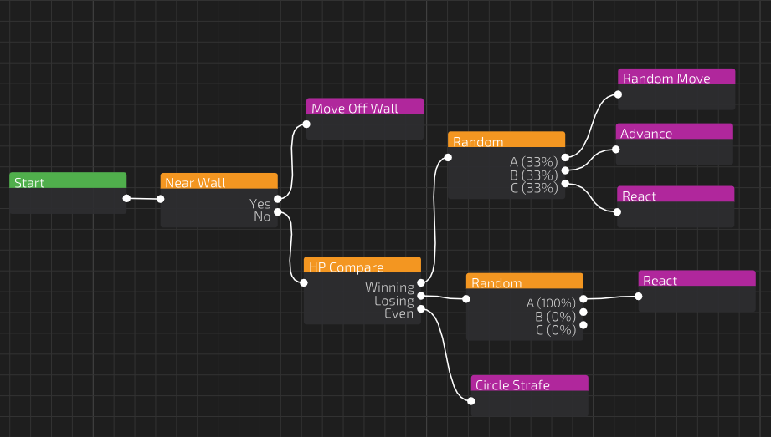This screenshot has width=771, height=437.
Task: Click the No output port on Near Wall
Action: click(x=278, y=211)
